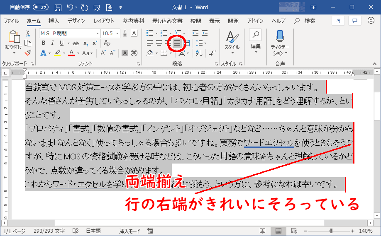Open the File (ファイル) tab
Viewport: 381px width, 236px height.
[11, 21]
